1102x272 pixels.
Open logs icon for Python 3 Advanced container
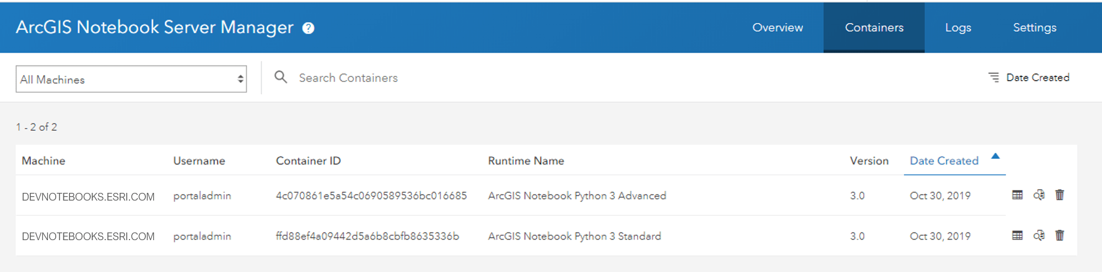pyautogui.click(x=1039, y=195)
